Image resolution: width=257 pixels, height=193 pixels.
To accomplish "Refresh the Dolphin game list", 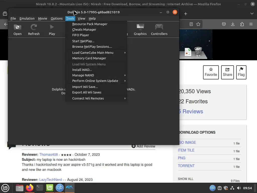I will click(x=34, y=30).
